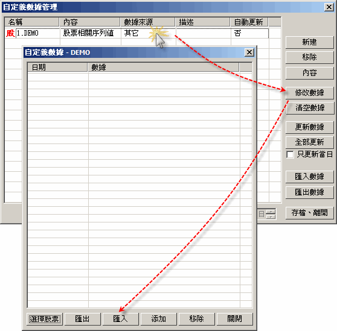Image resolution: width=337 pixels, height=331 pixels.
Task: Click the 更新數據 button
Action: (309, 127)
